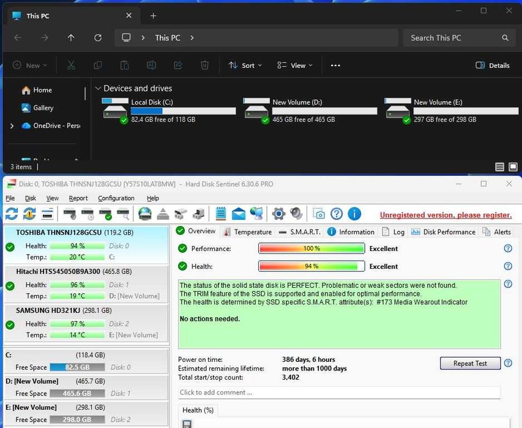Screen dimensions: 522x428
Task: Click the speaker sound icon in the toolbar
Action: tap(297, 214)
